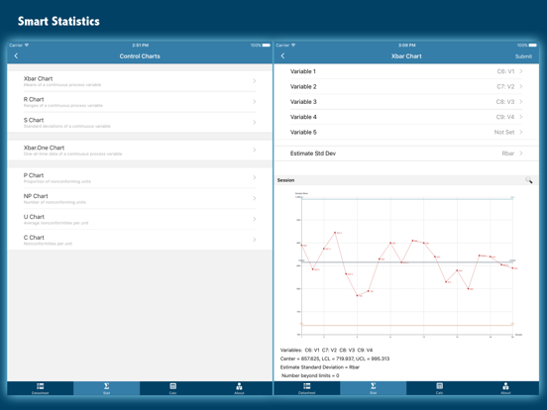547x410 pixels.
Task: Tap the chevron on the S Chart row
Action: click(x=255, y=122)
